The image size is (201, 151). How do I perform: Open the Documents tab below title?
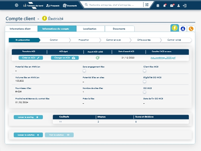pos(120,29)
